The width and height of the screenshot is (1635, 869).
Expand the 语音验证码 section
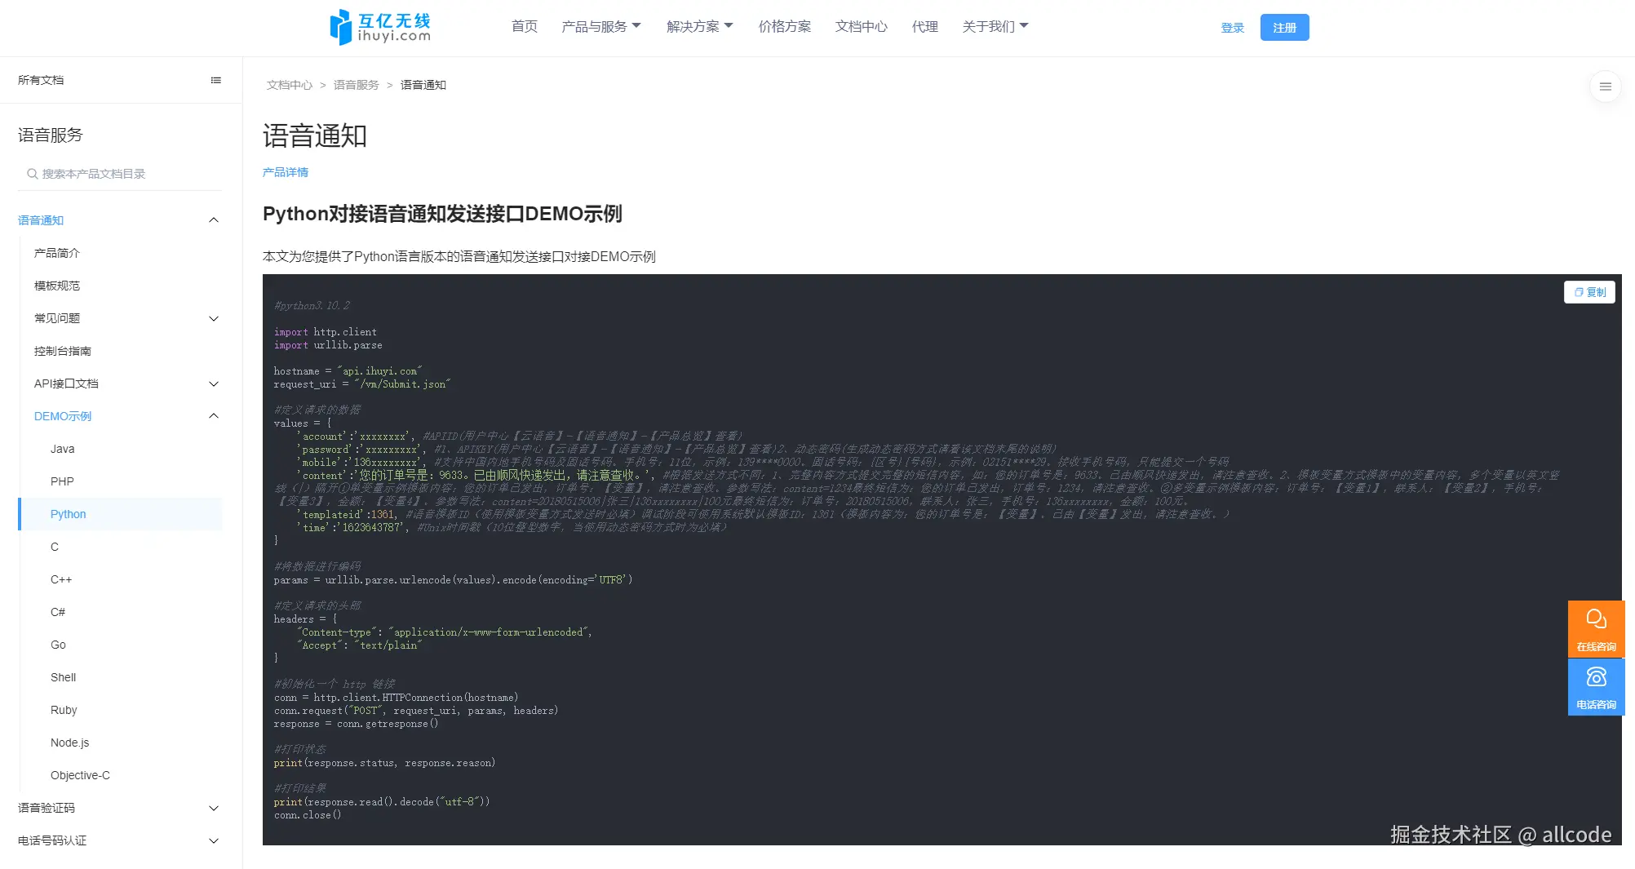click(214, 808)
